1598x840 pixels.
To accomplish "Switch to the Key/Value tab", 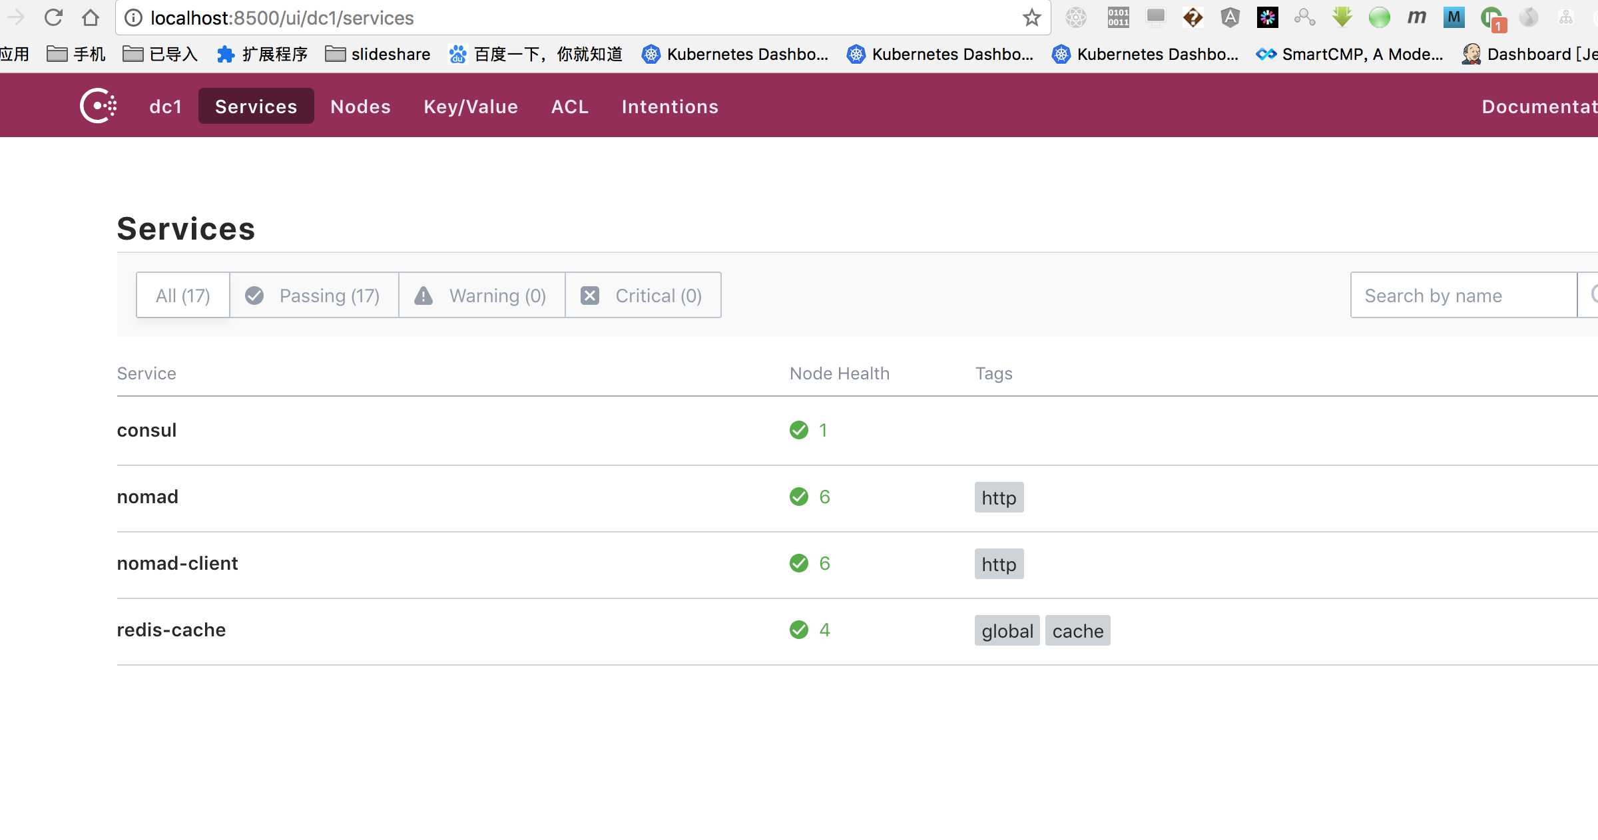I will click(471, 106).
